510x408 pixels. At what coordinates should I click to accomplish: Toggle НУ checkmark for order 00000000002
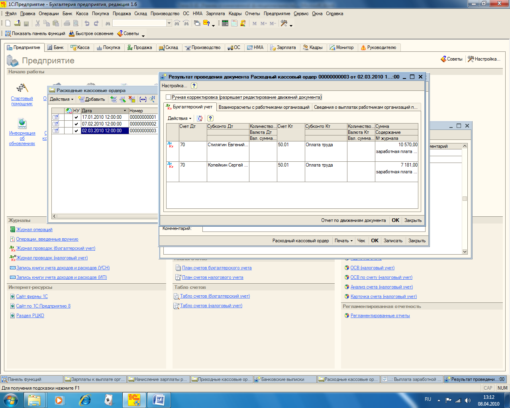[x=76, y=124]
